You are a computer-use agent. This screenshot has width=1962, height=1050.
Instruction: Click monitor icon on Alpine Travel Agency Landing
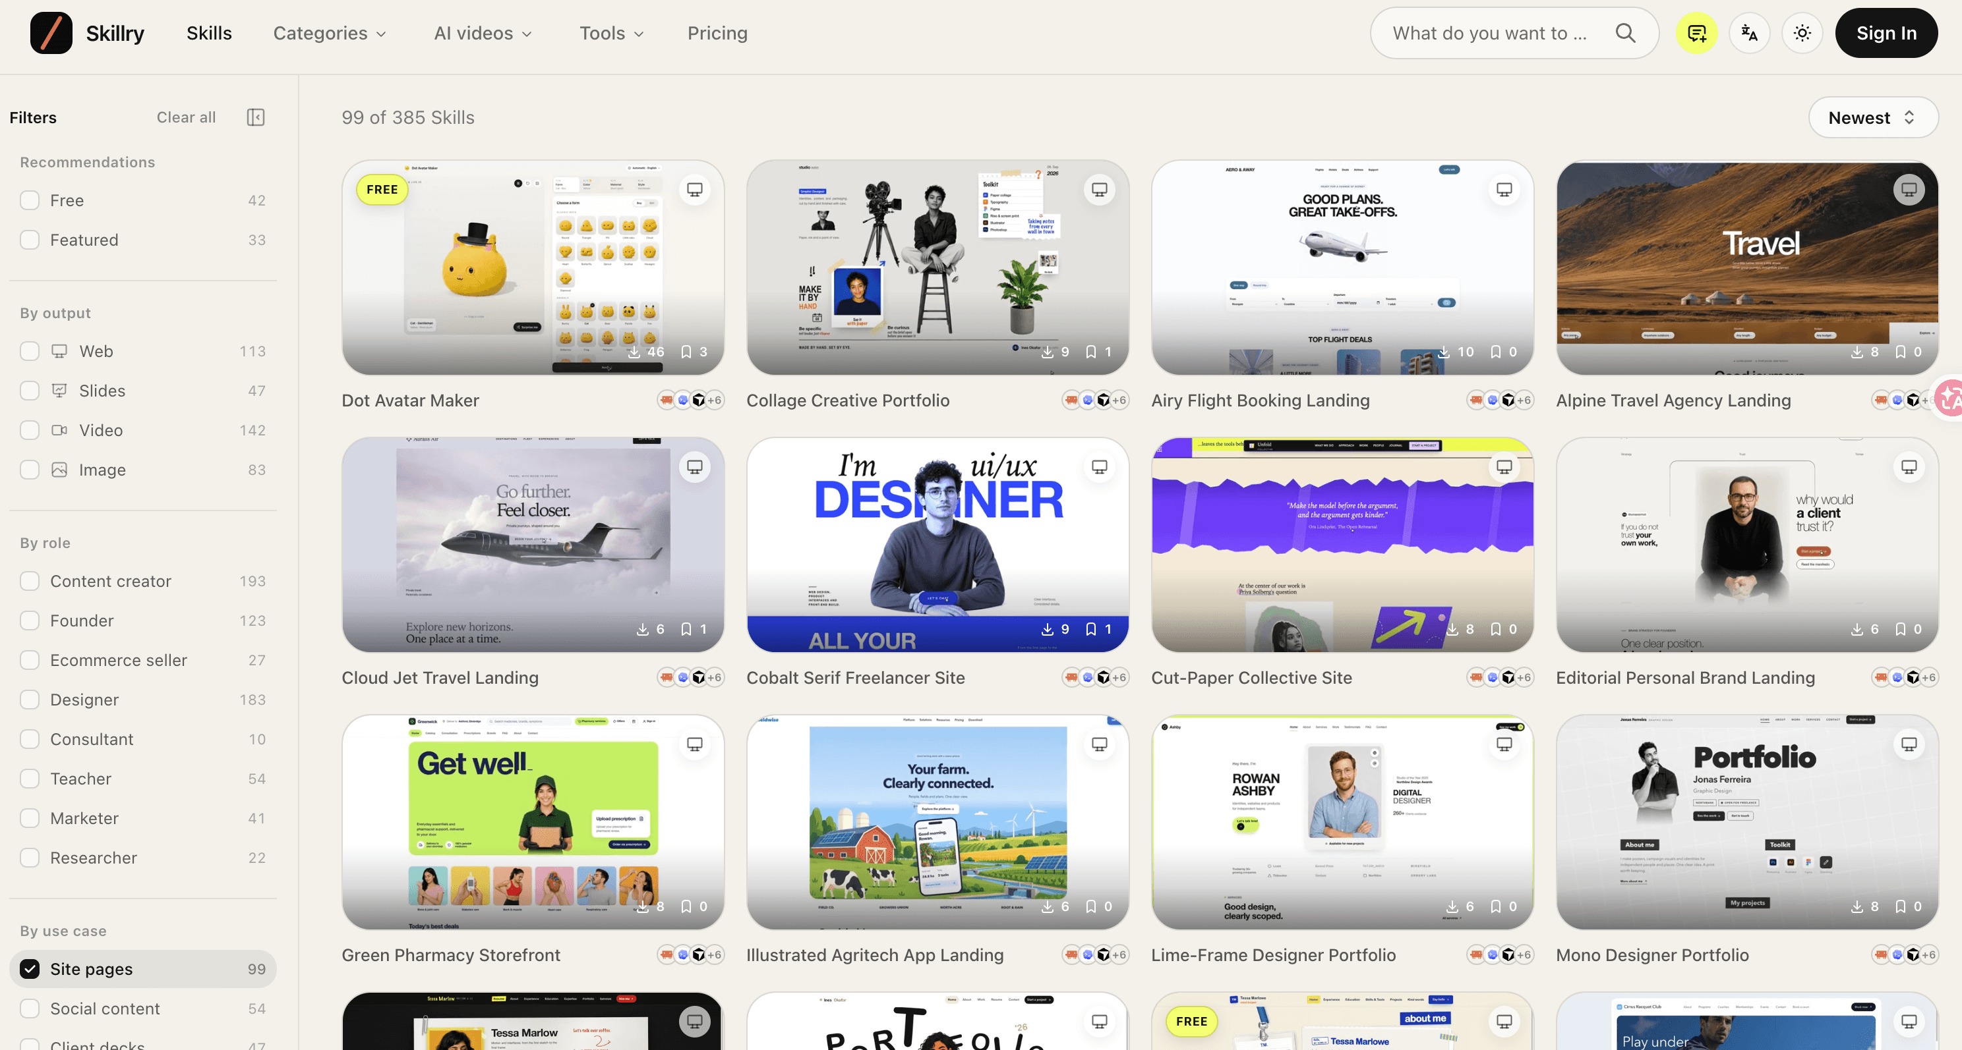(1909, 190)
